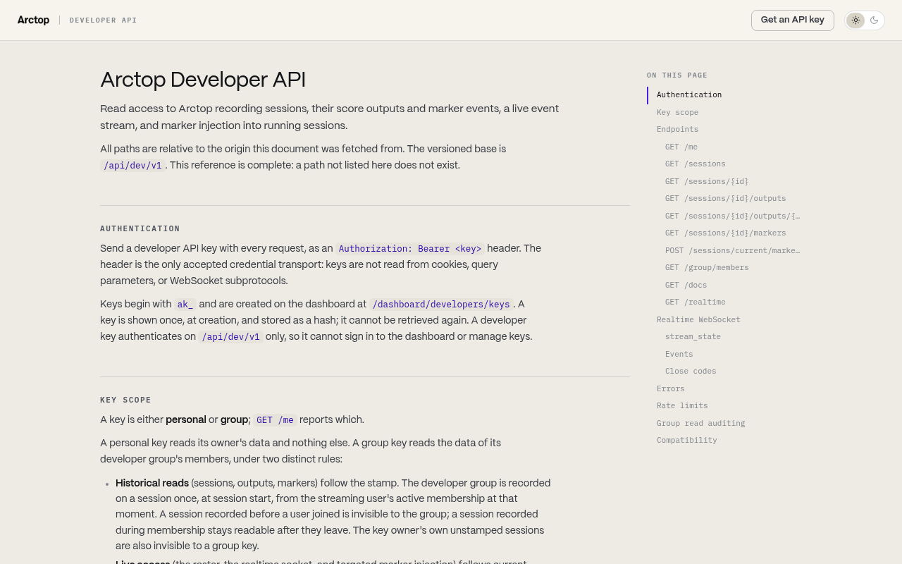Jump to Authentication section in sidebar
This screenshot has width=902, height=564.
(689, 95)
